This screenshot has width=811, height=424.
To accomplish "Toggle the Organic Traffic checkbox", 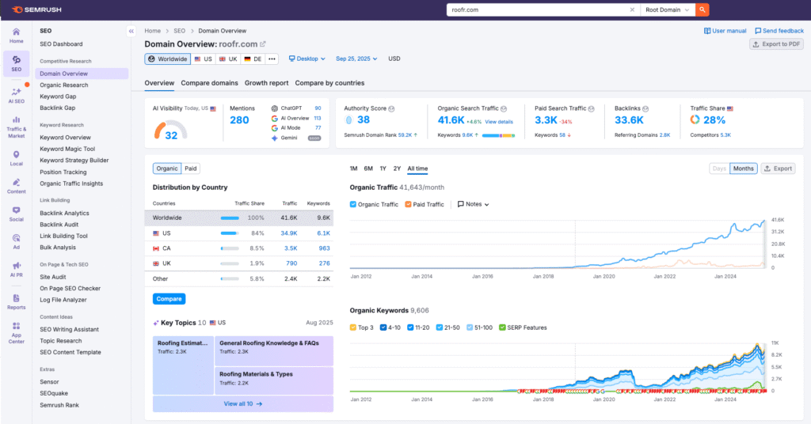I will tap(352, 204).
